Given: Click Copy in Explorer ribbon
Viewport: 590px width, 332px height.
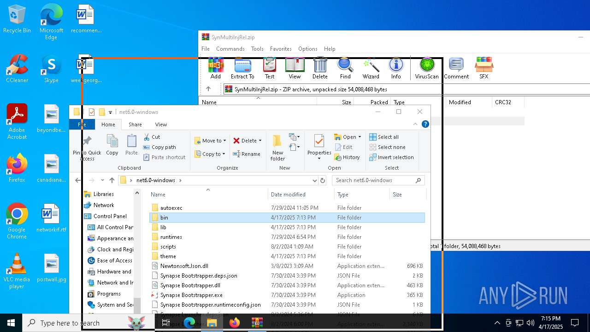Looking at the screenshot, I should coord(112,145).
